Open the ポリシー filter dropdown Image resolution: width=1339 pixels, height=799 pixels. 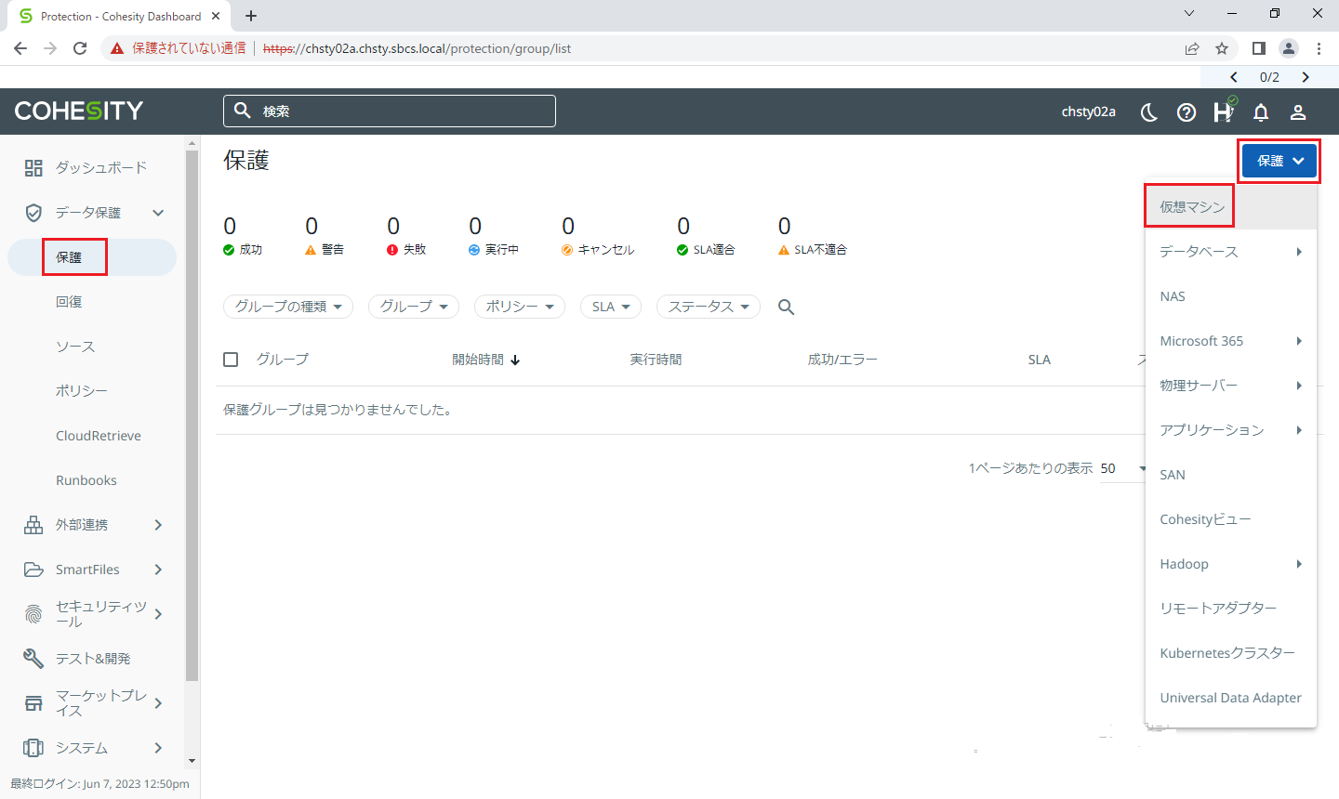[520, 307]
